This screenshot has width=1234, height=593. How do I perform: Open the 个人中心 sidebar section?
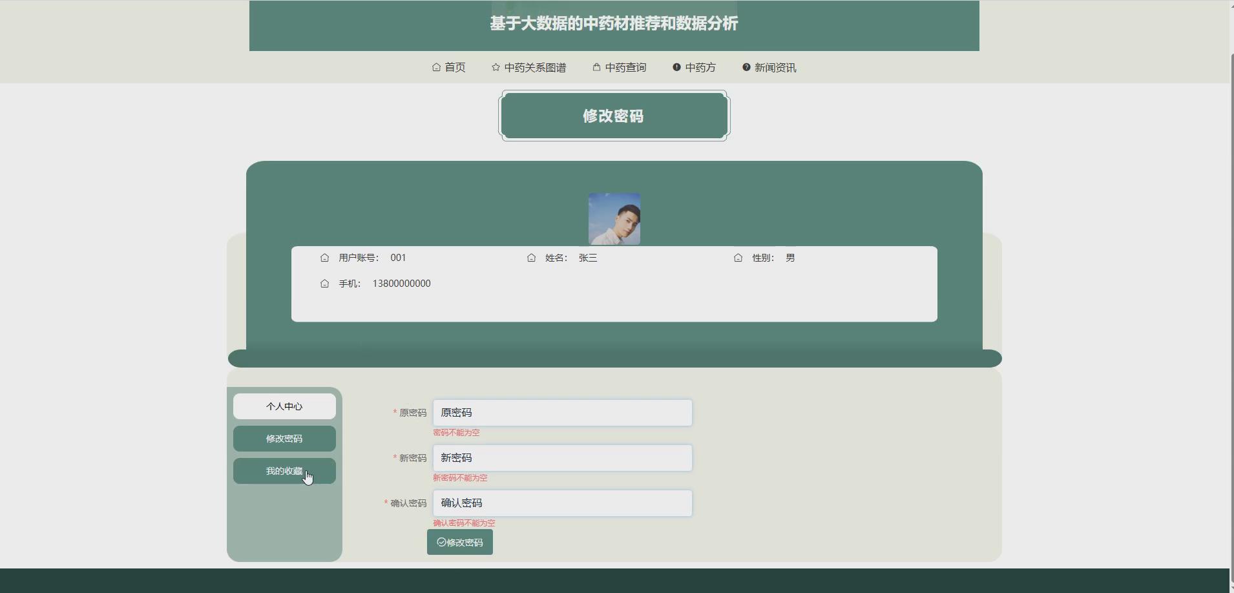tap(284, 406)
